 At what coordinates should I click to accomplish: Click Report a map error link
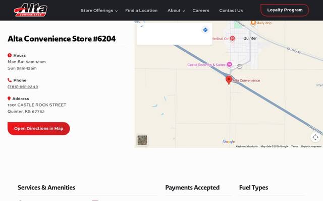pyautogui.click(x=311, y=146)
